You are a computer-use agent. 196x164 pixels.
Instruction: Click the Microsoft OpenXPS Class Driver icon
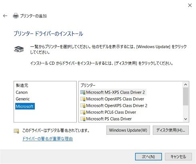pyautogui.click(x=83, y=99)
